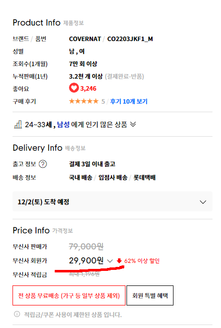Click the COVERNAT brand name
The image size is (221, 328).
(85, 39)
